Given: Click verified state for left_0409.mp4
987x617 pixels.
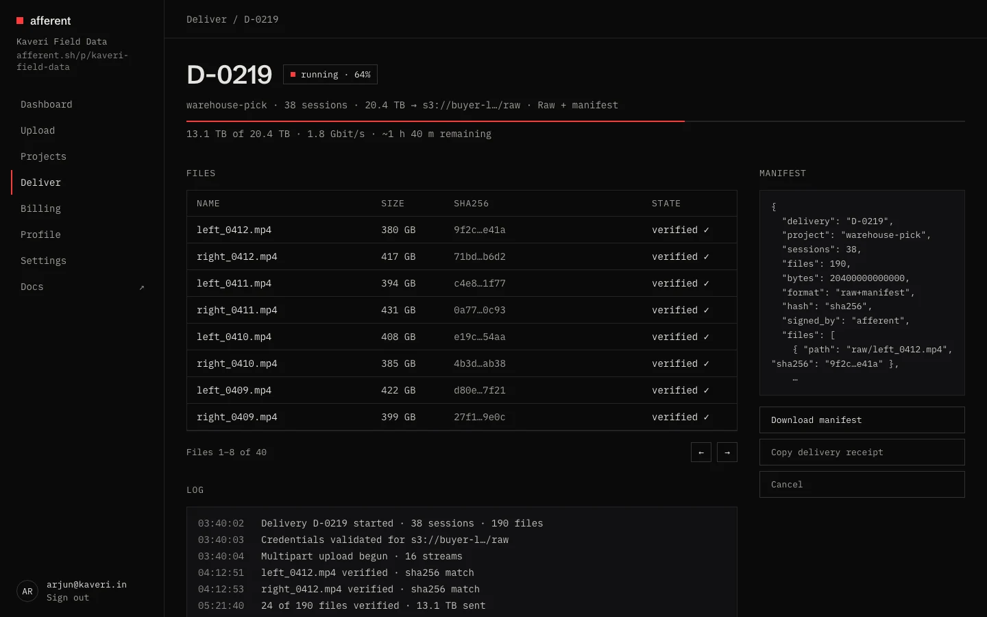Looking at the screenshot, I should point(681,391).
